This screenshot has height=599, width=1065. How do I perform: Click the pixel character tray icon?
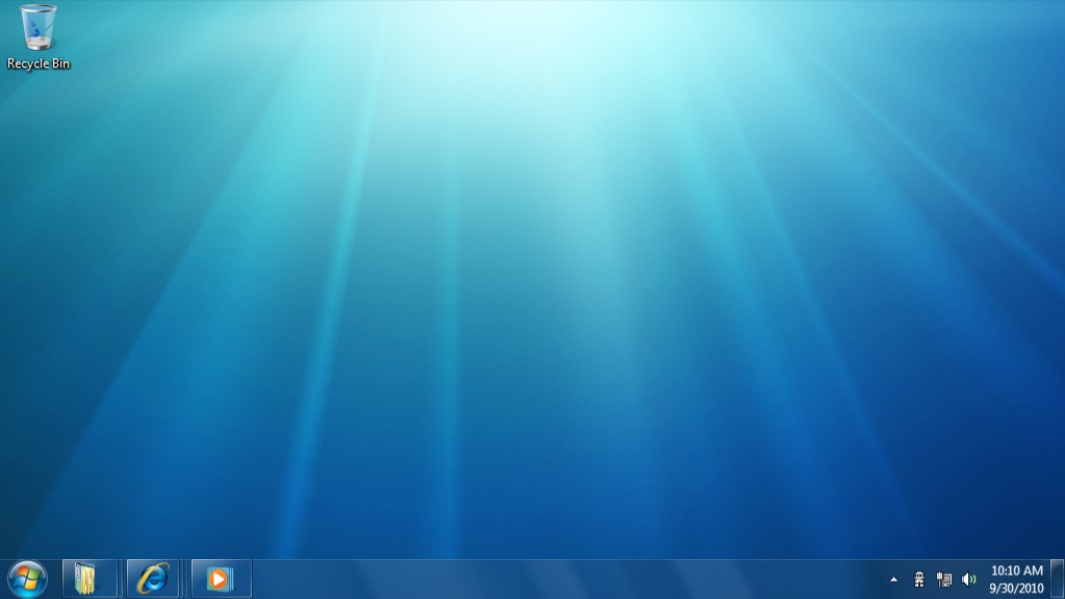coord(919,579)
